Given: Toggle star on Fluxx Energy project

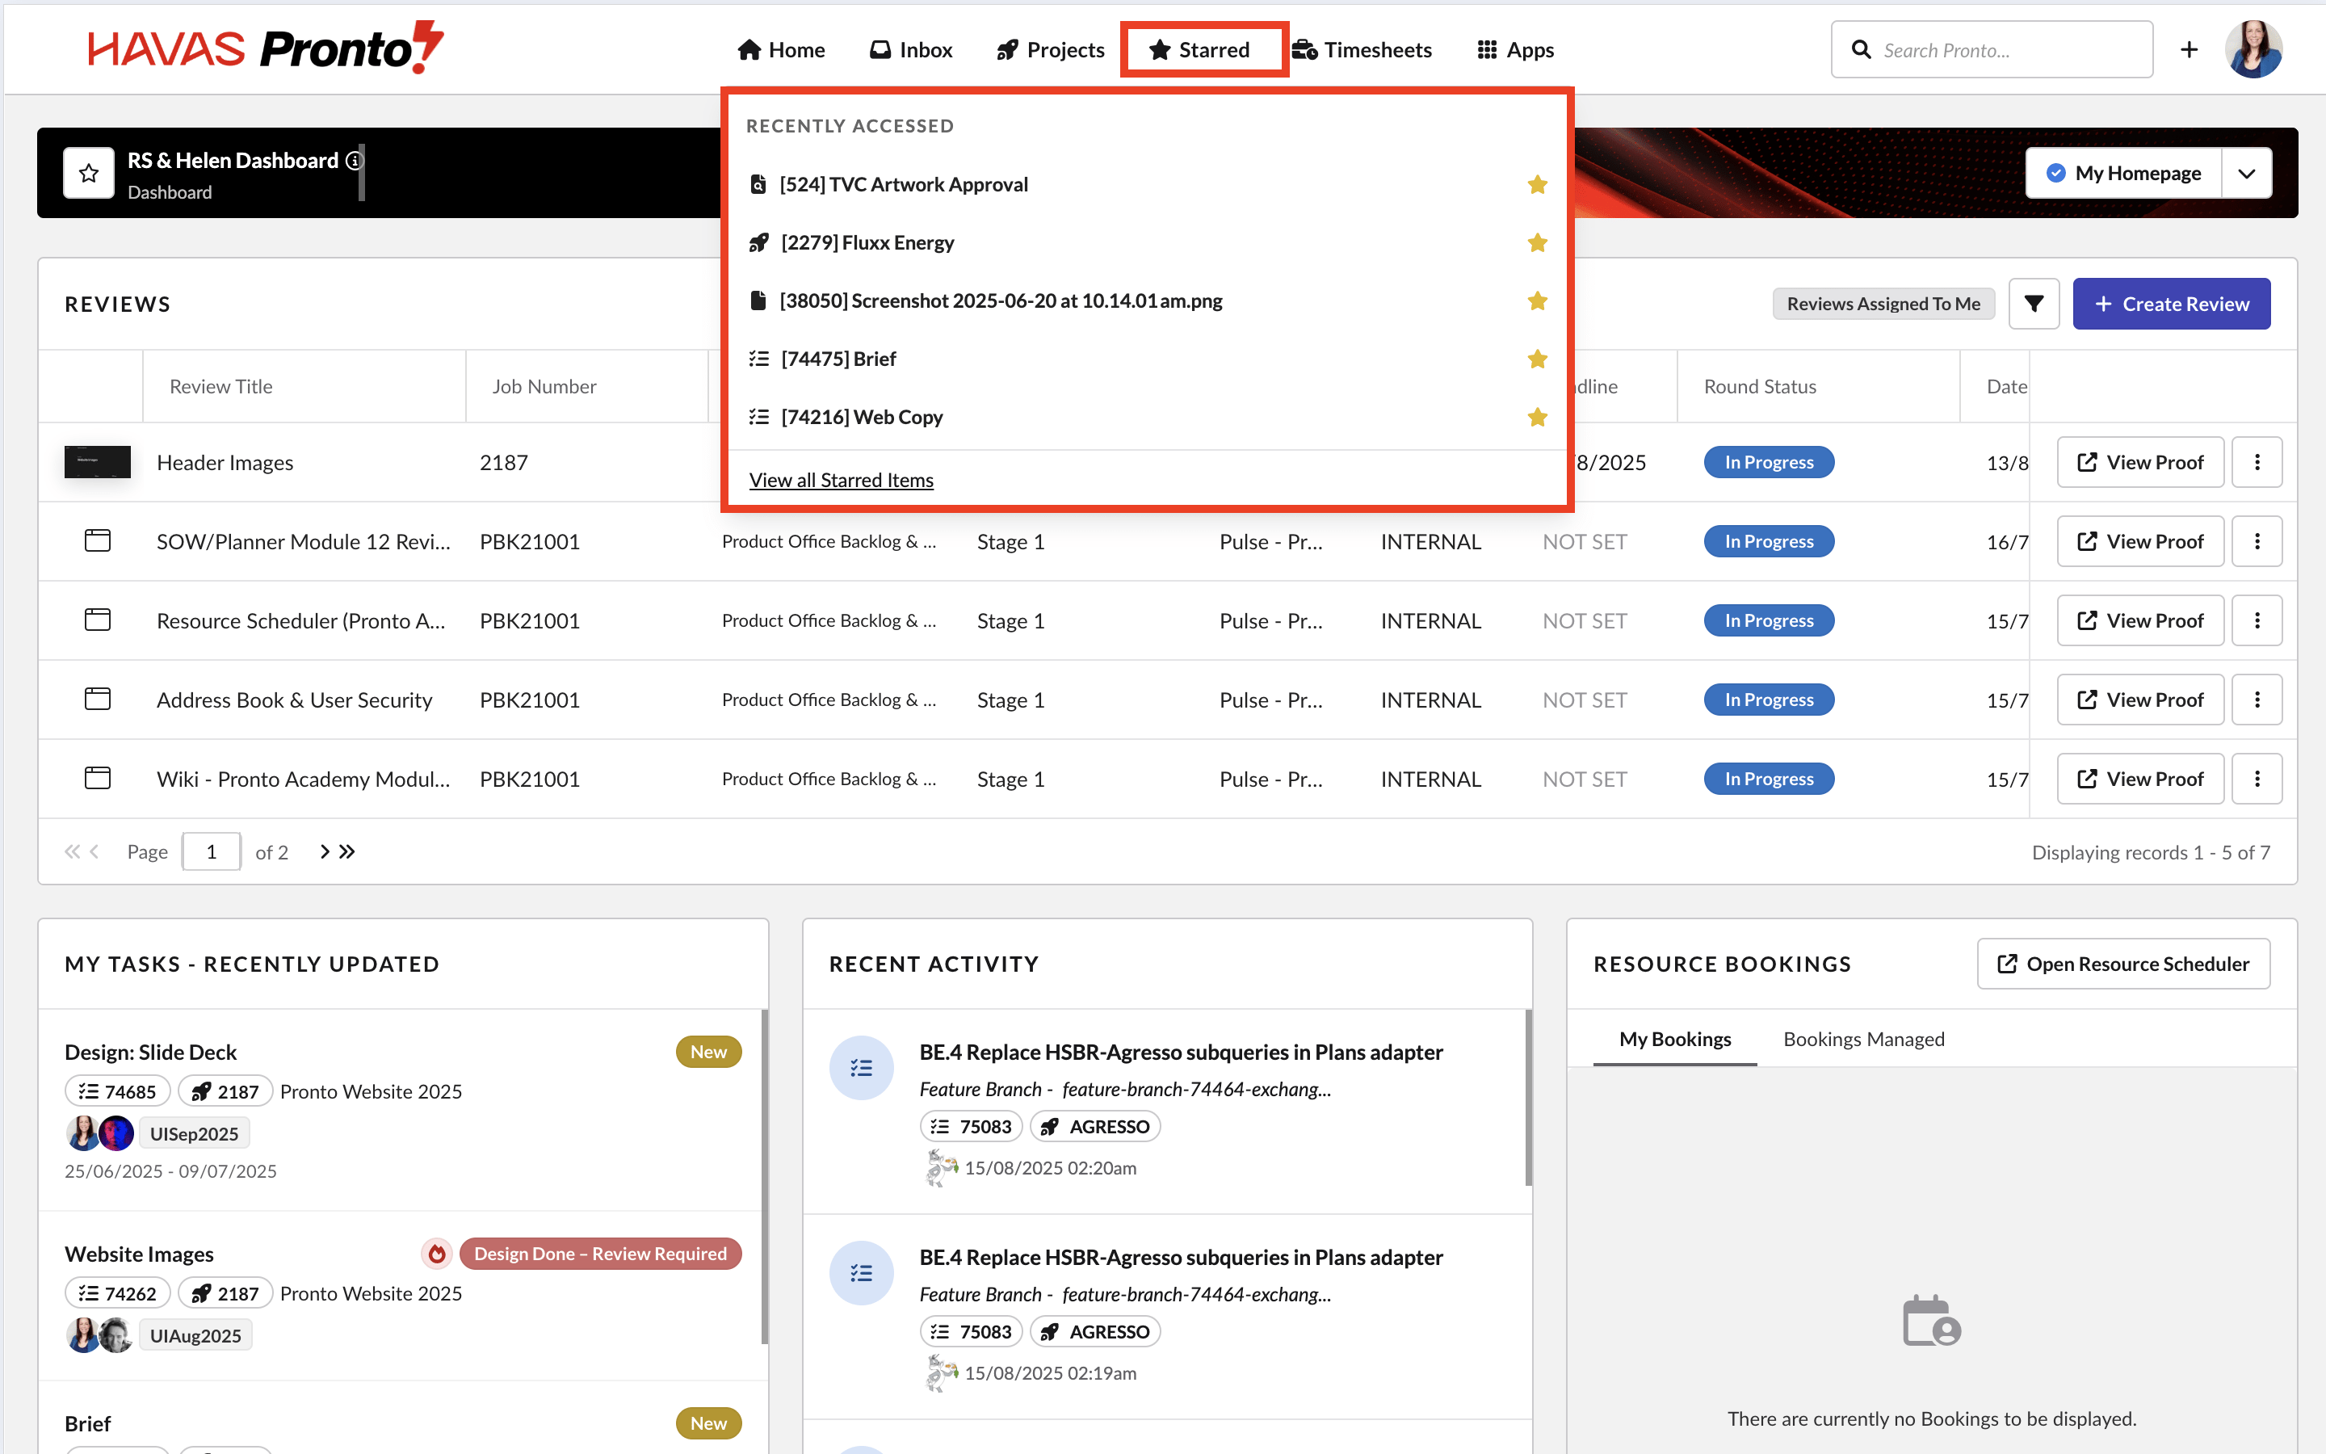Looking at the screenshot, I should (1537, 242).
